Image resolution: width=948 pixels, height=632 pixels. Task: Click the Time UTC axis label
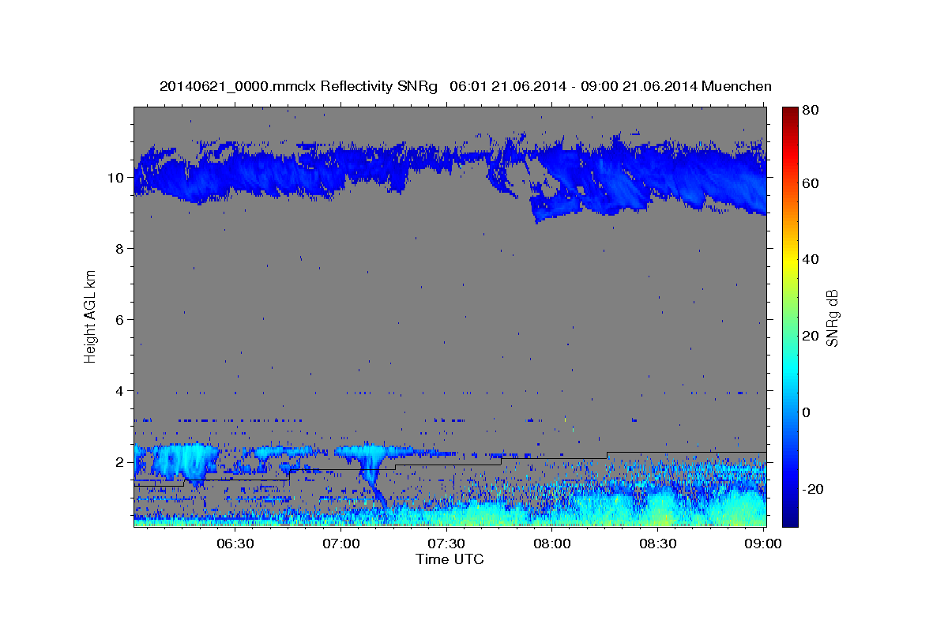[x=450, y=559]
